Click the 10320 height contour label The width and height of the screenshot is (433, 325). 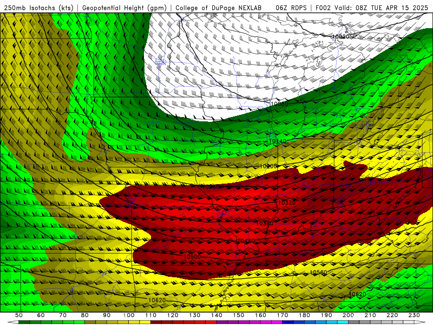click(x=287, y=203)
